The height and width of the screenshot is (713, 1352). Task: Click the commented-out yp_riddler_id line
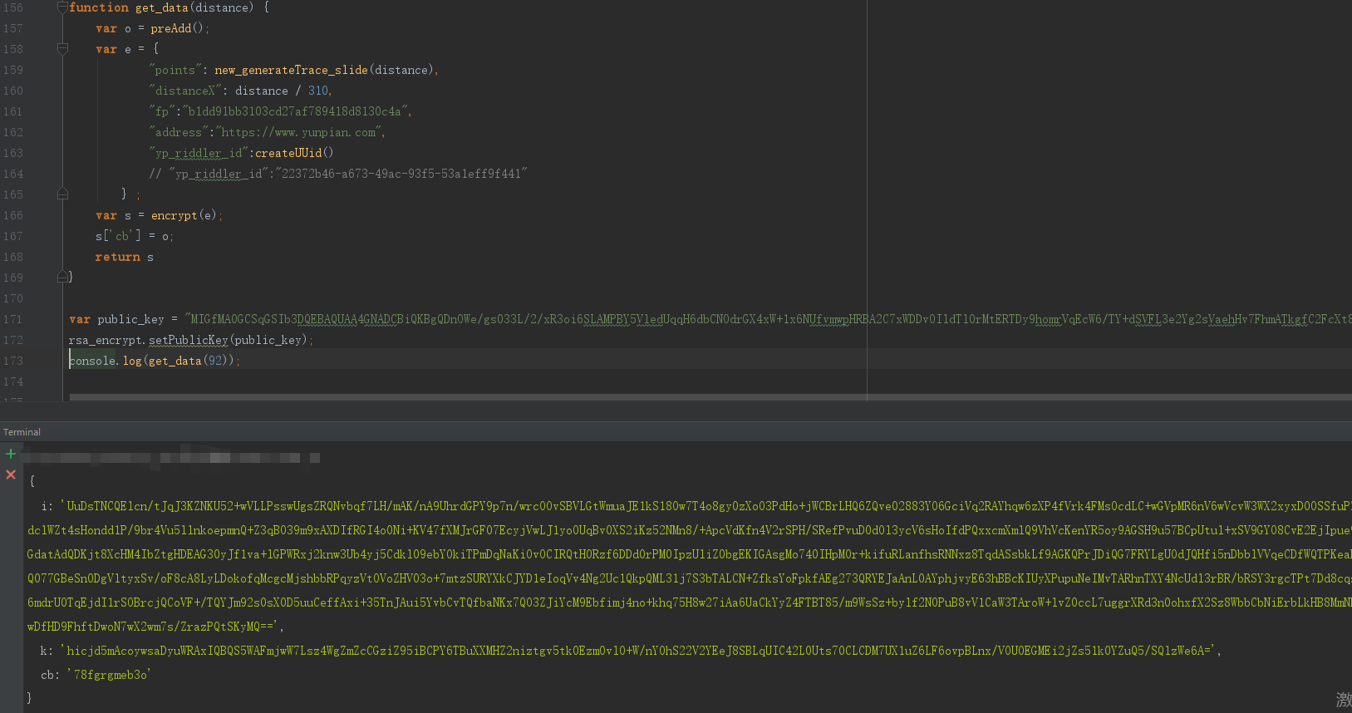point(338,174)
